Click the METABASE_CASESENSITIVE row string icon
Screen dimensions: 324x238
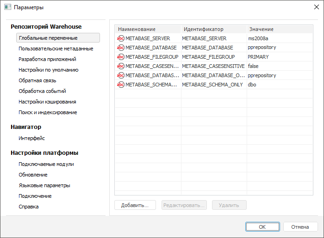[x=120, y=66]
